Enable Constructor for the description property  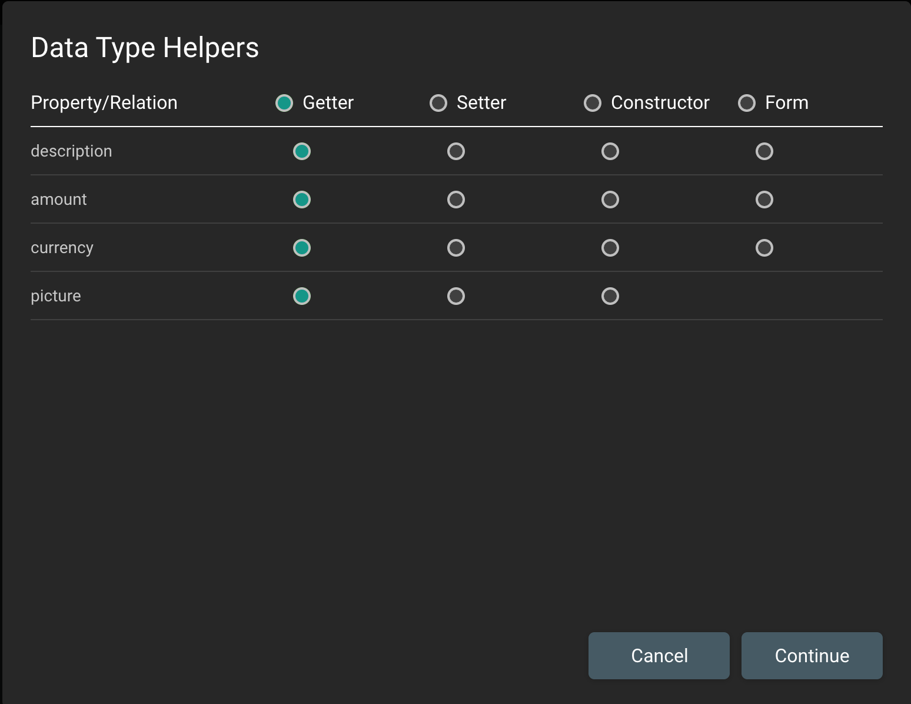(x=610, y=151)
